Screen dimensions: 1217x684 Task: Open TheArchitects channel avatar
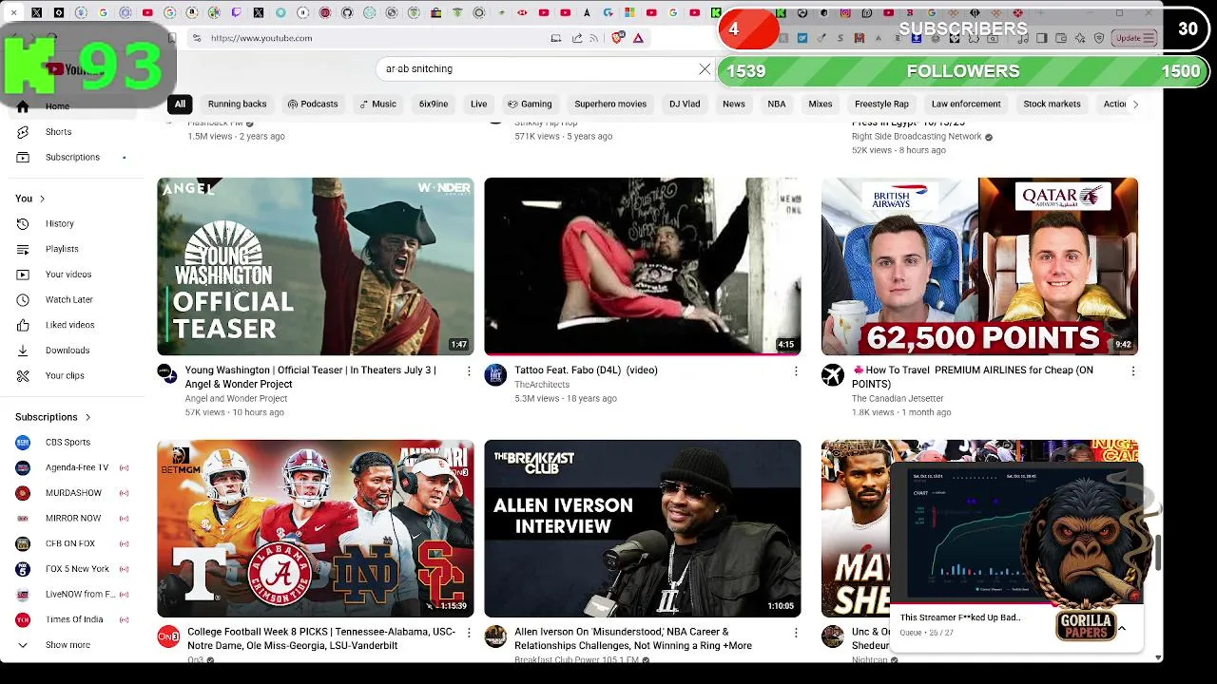point(495,374)
